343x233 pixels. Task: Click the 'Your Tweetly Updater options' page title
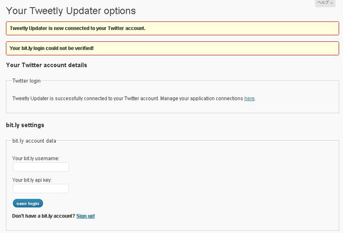71,11
